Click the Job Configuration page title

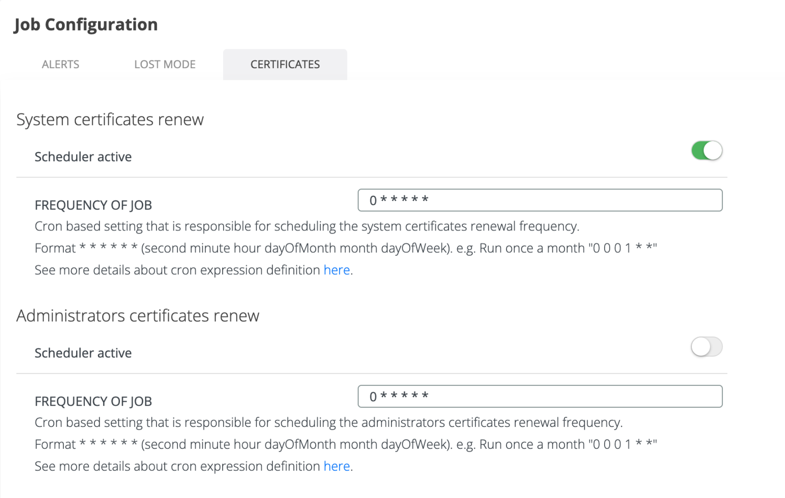(x=86, y=24)
